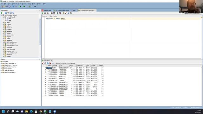The height and width of the screenshot is (114, 203).
Task: Expand the Sequences tree node
Action: 3,40
